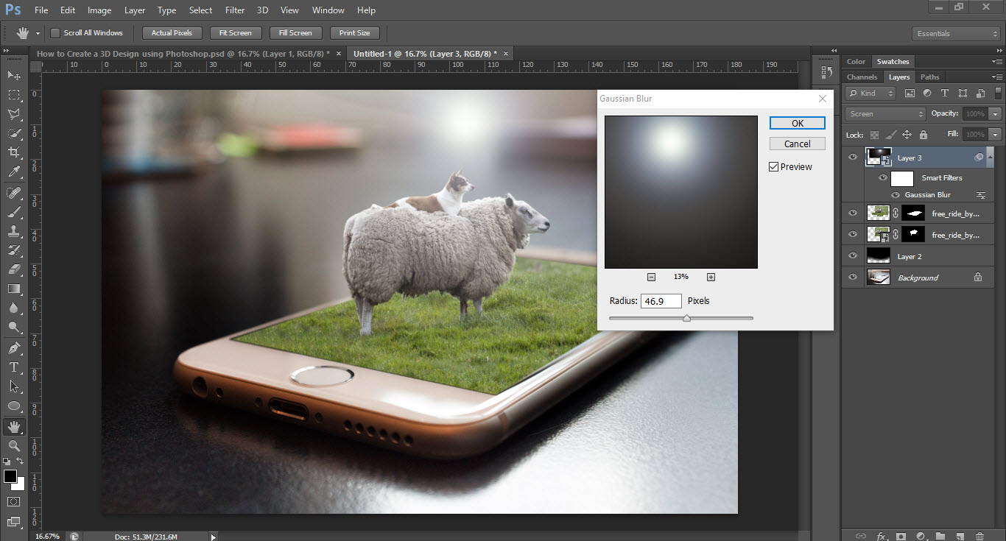Screen dimensions: 1006x541
Task: Toggle Gaussian Blur filter visibility eye
Action: coord(896,195)
